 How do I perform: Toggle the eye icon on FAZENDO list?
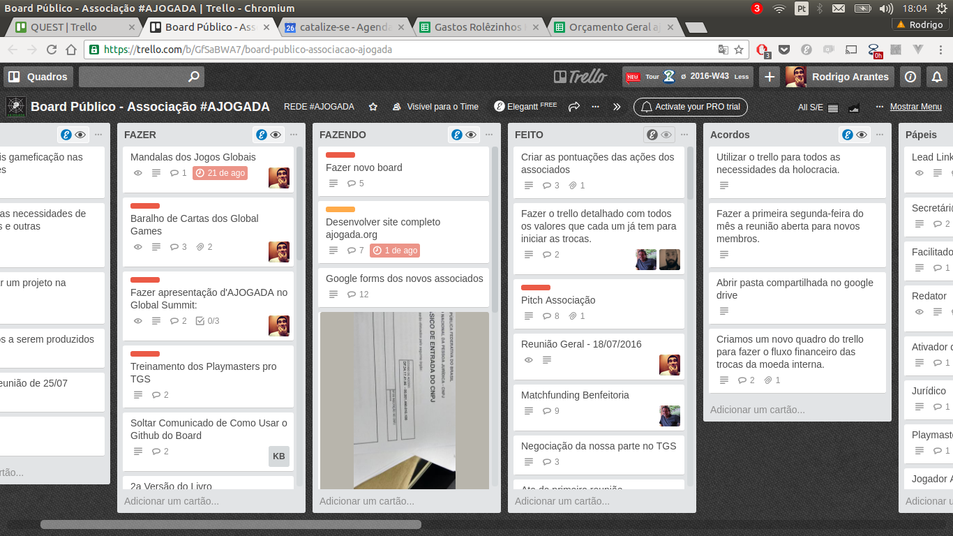471,135
